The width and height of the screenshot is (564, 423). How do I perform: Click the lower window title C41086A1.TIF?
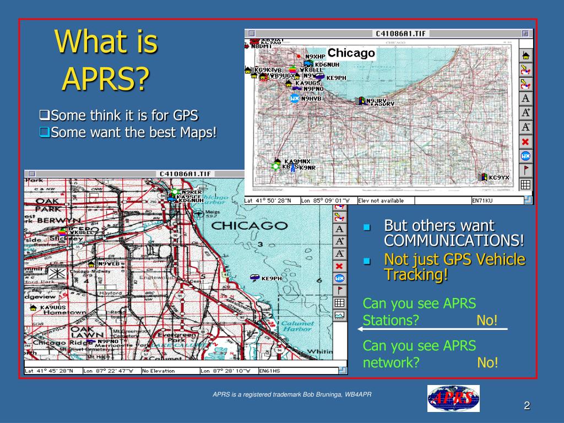(x=185, y=173)
